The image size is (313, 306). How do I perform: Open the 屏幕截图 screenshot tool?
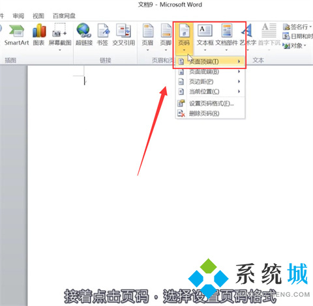(60, 35)
